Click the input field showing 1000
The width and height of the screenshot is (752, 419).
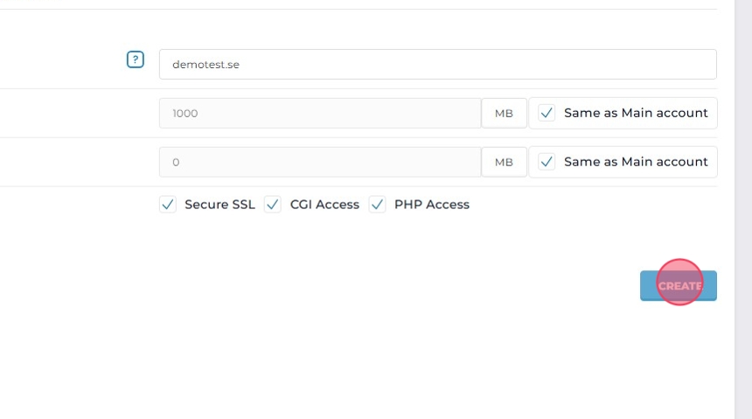point(320,113)
